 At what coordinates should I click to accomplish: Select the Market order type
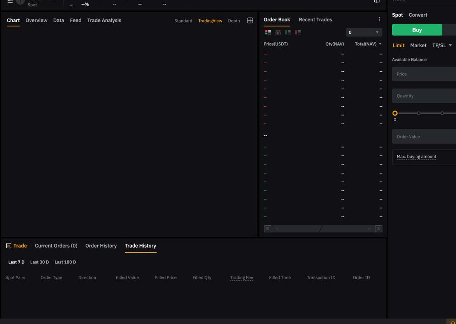(418, 45)
